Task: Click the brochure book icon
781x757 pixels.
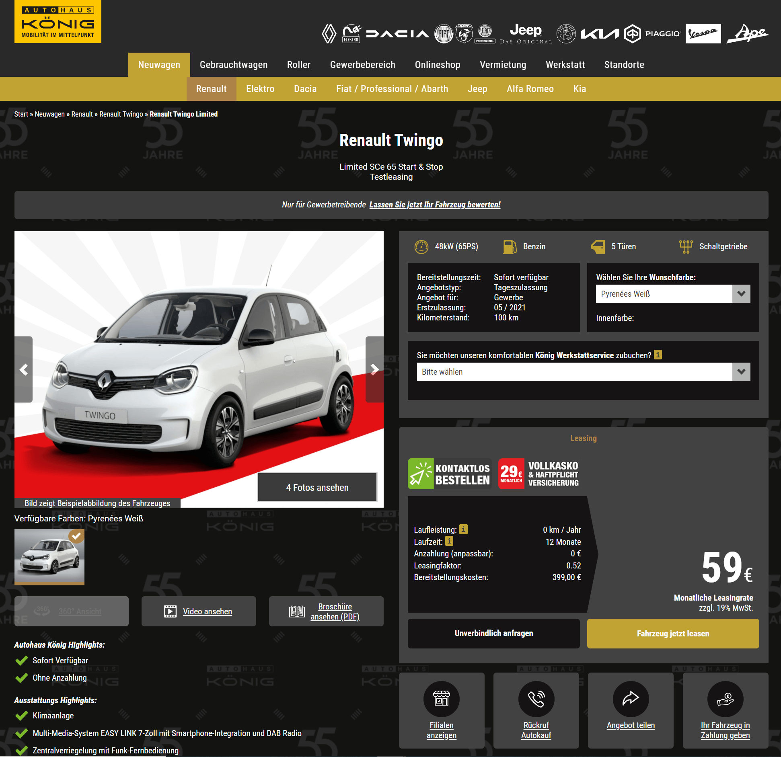Action: [297, 611]
